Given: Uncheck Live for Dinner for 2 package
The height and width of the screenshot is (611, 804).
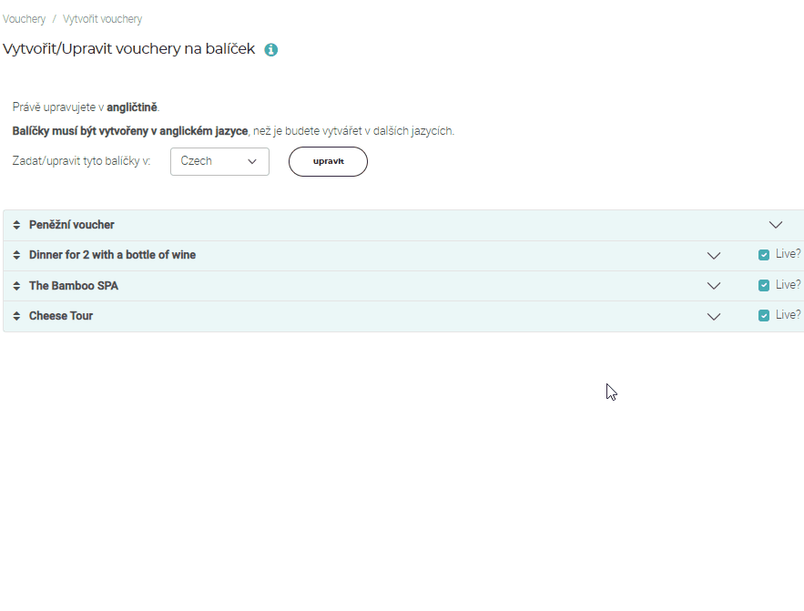Looking at the screenshot, I should click(764, 255).
